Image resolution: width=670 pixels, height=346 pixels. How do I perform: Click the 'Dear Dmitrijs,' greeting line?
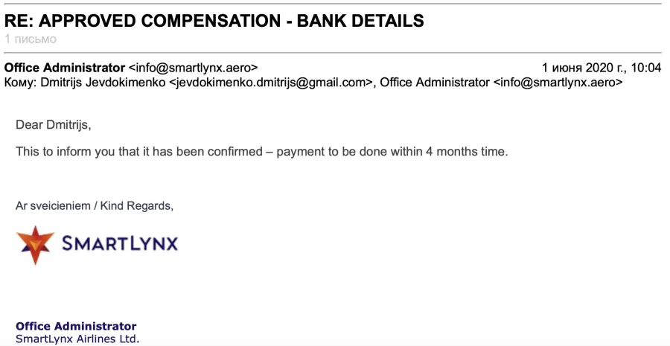click(54, 125)
